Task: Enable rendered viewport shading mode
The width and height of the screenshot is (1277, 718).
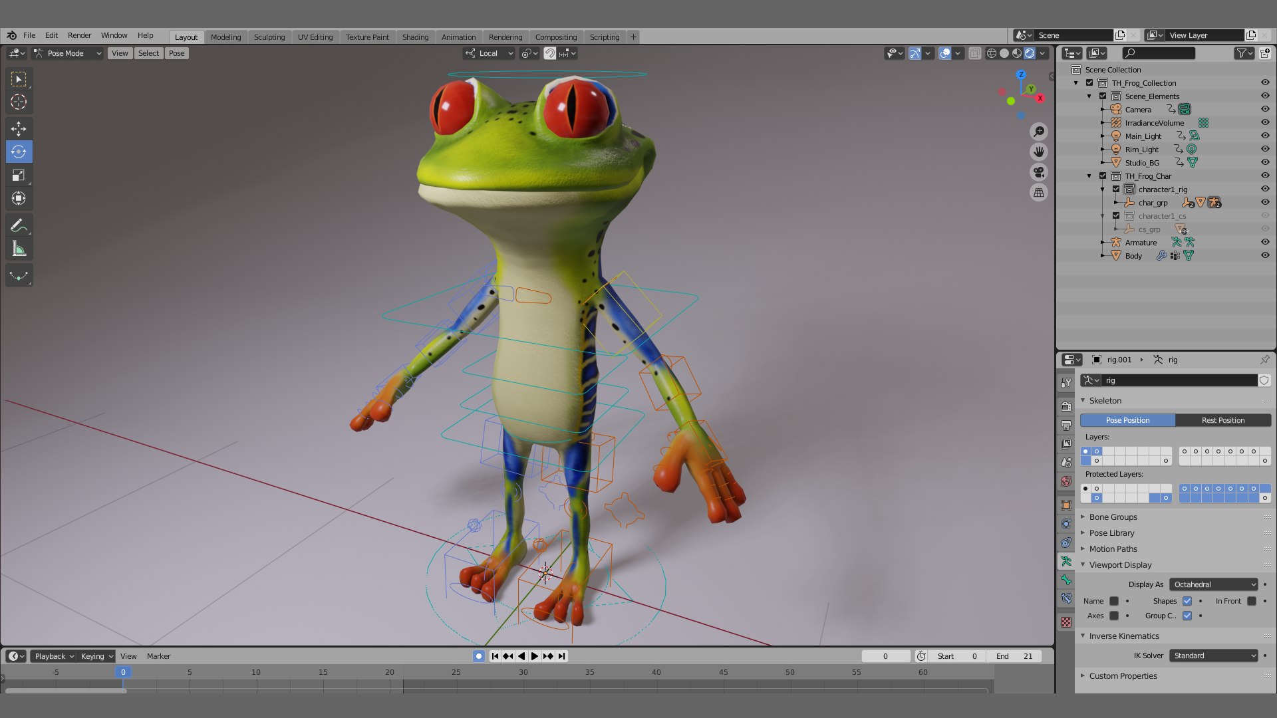Action: pos(1030,53)
